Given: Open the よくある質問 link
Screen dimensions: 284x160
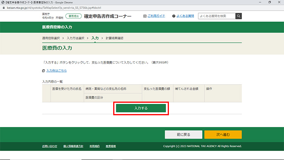Looking at the screenshot, I should point(185,16).
